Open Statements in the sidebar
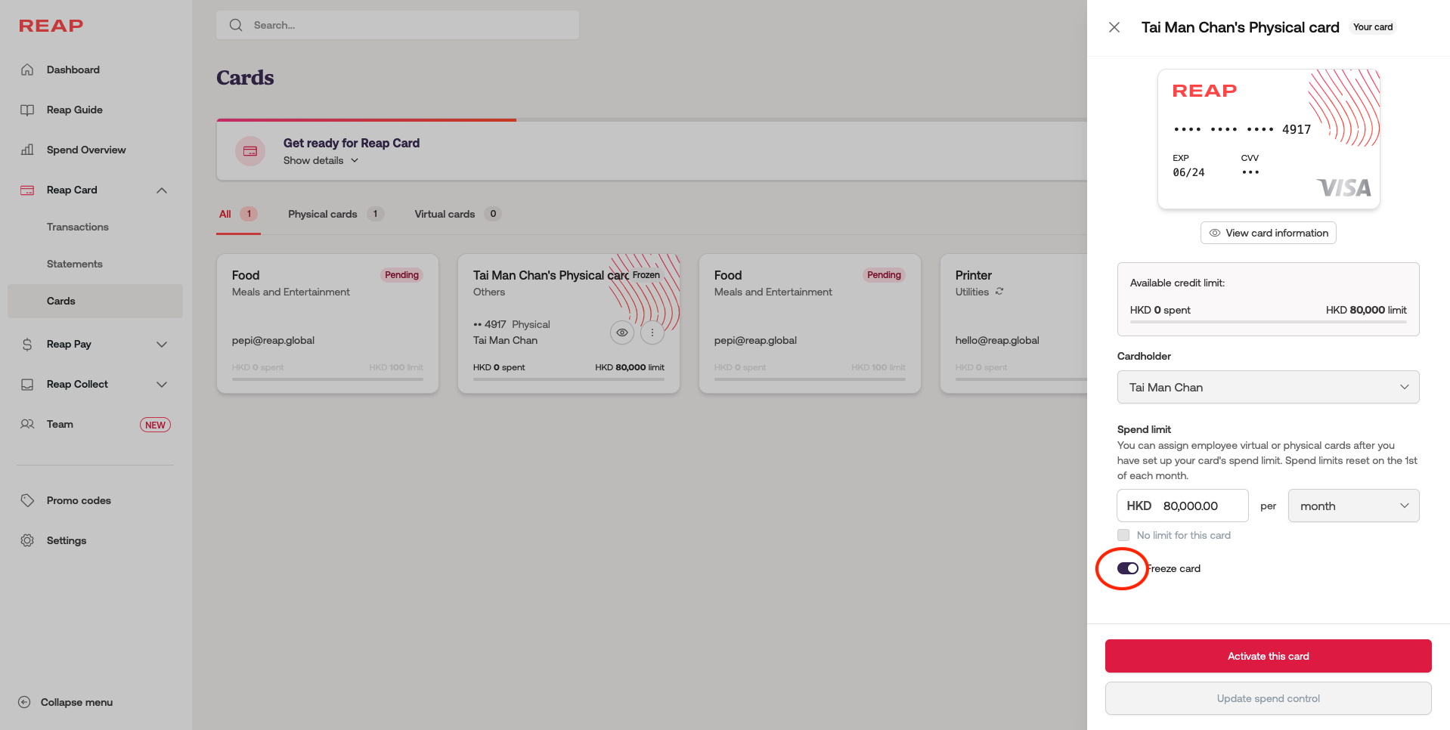Image resolution: width=1450 pixels, height=730 pixels. (75, 264)
